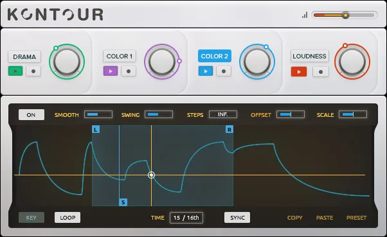Click the master output volume slider handle

click(345, 15)
